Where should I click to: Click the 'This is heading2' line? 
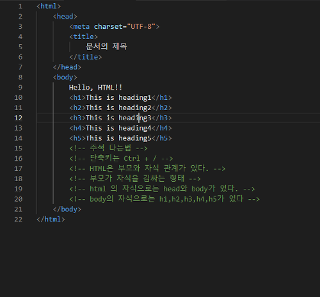click(x=120, y=108)
